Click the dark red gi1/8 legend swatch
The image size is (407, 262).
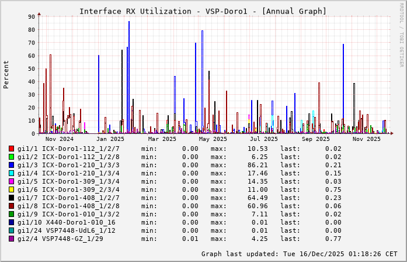point(11,206)
